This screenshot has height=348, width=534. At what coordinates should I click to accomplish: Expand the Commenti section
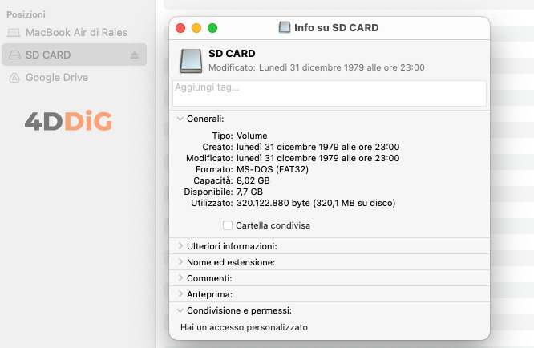[180, 278]
